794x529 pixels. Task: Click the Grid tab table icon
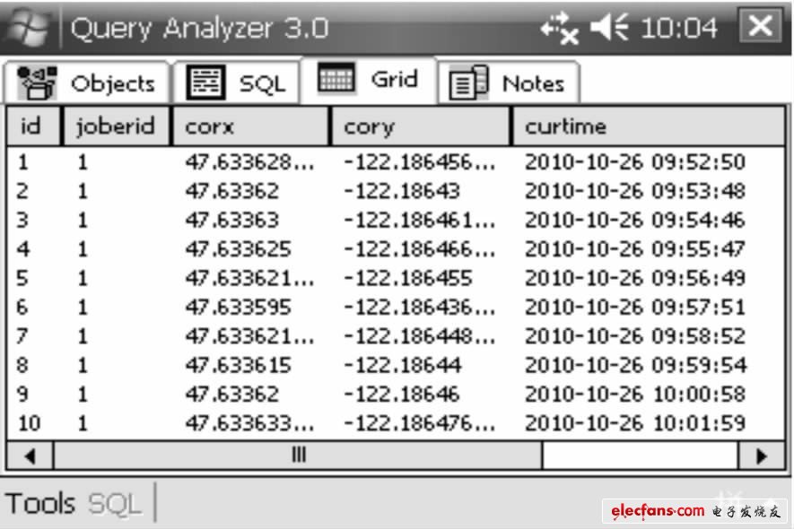point(336,79)
